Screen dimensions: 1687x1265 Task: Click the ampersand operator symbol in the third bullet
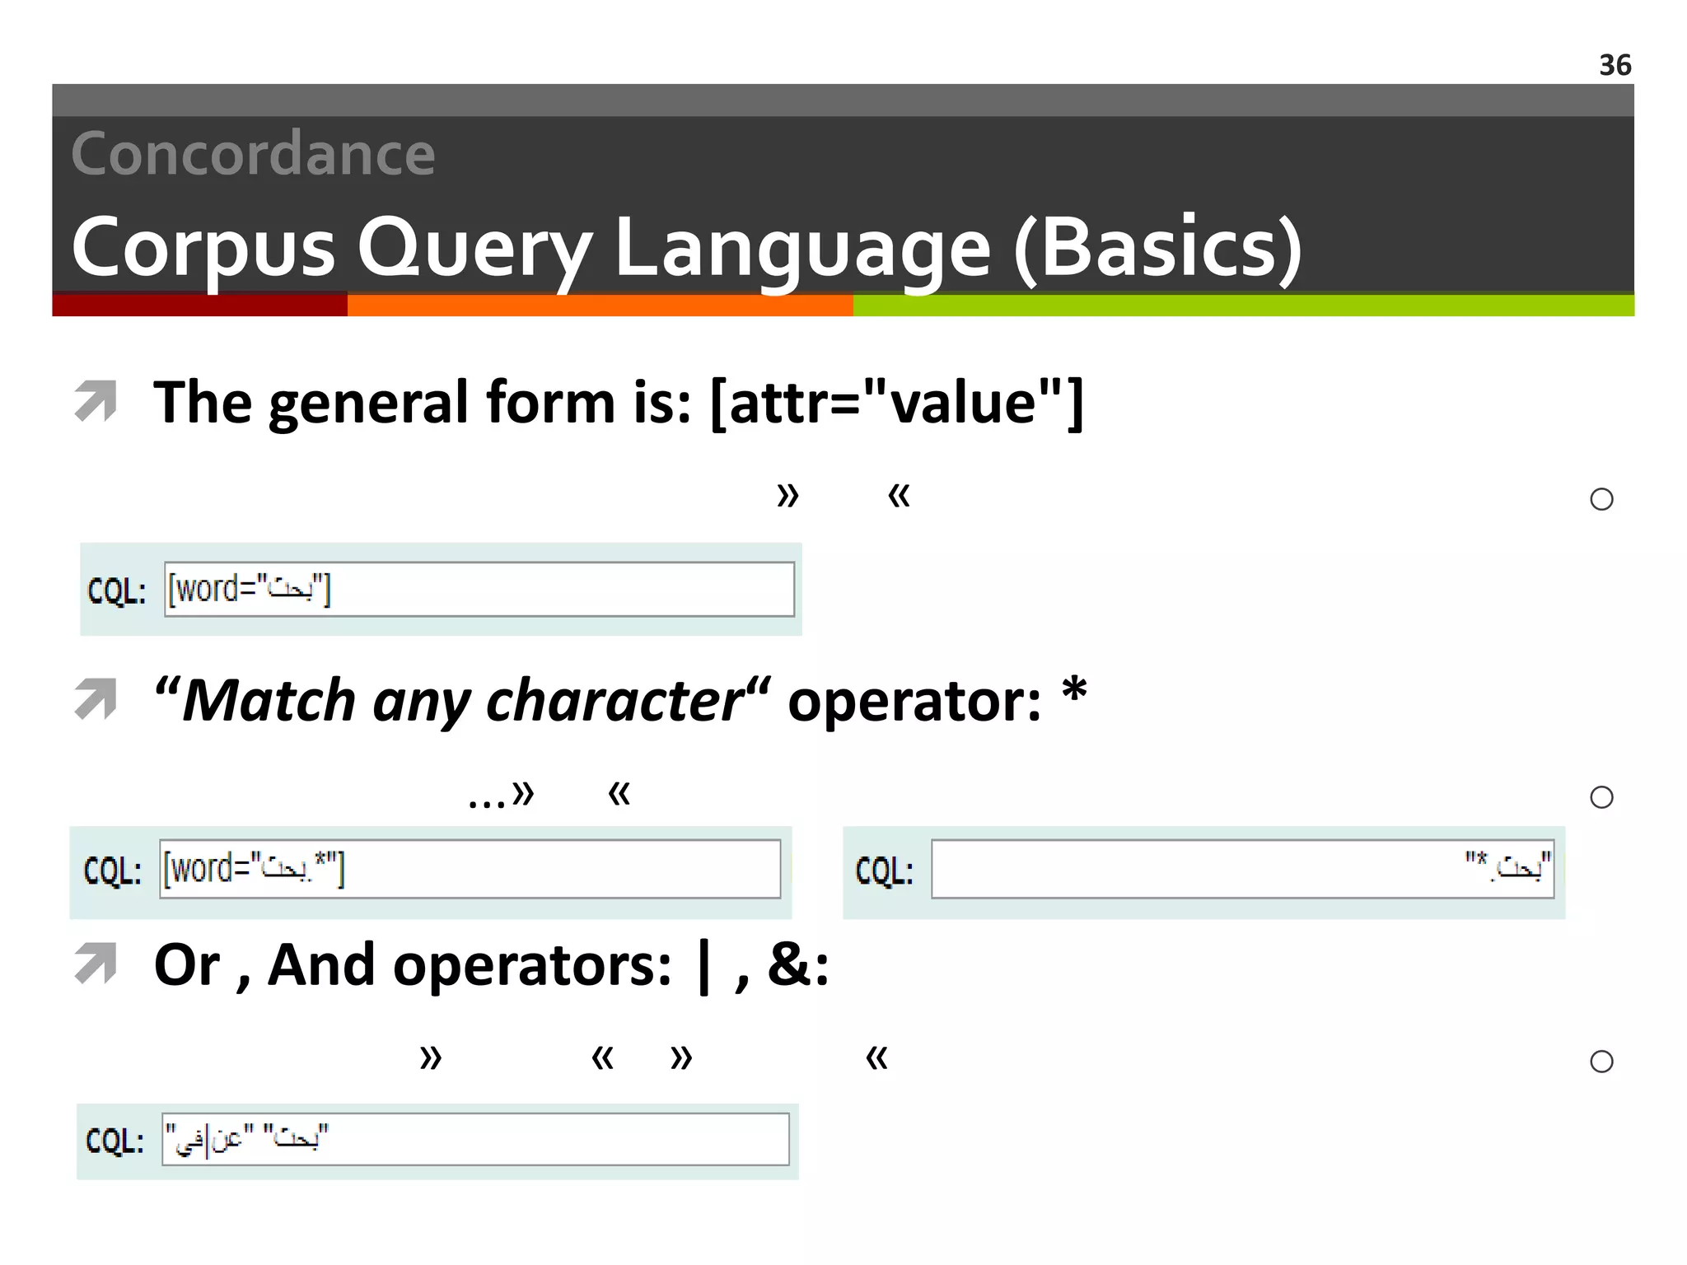click(789, 964)
